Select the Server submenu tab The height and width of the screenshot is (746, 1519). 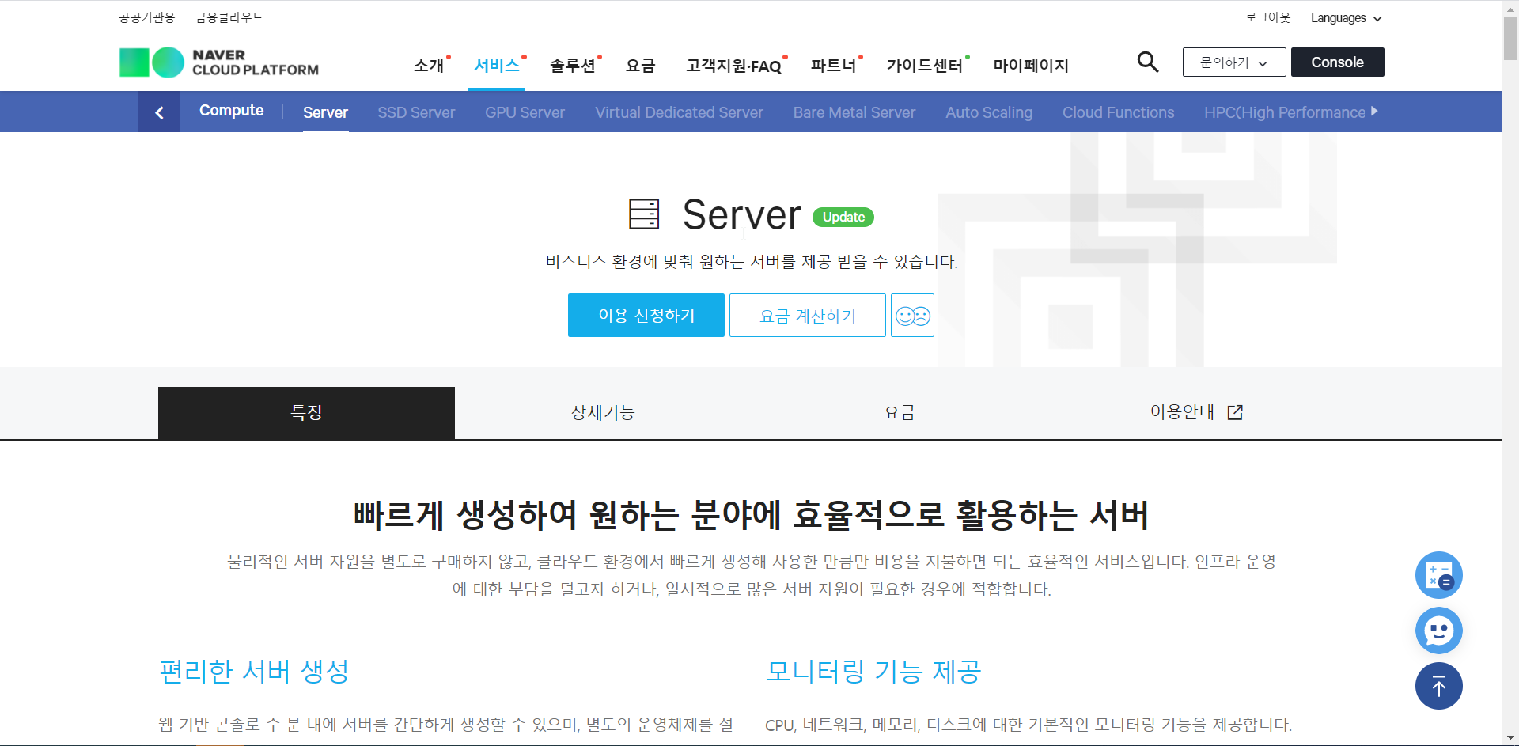point(325,112)
